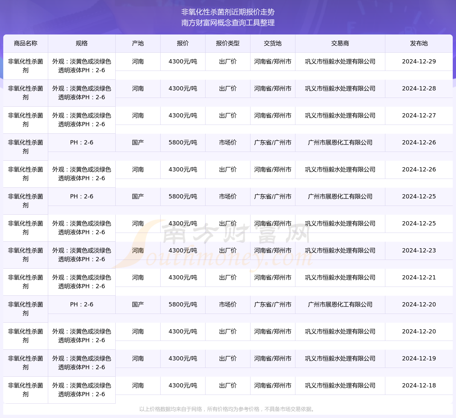Click PH：2-6 spec in the 2024-12-25 row
The image size is (456, 418).
point(81,196)
